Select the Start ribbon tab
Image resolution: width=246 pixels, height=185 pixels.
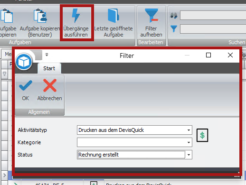click(x=49, y=68)
